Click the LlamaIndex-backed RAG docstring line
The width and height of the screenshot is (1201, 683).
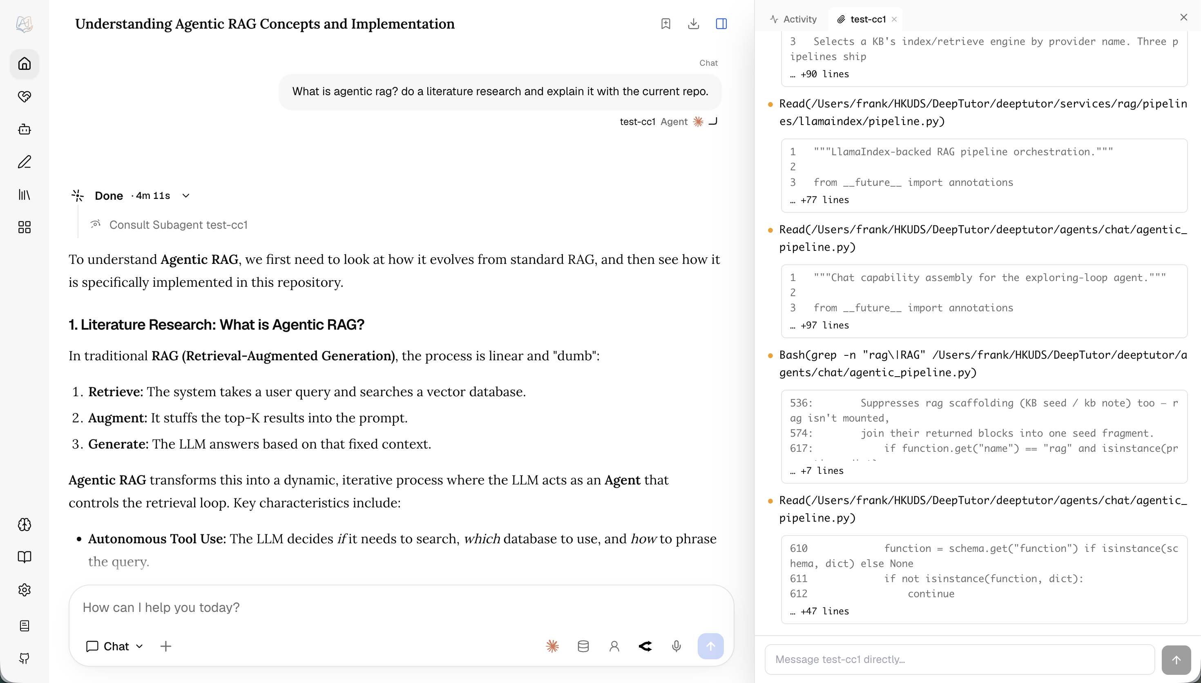coord(963,152)
